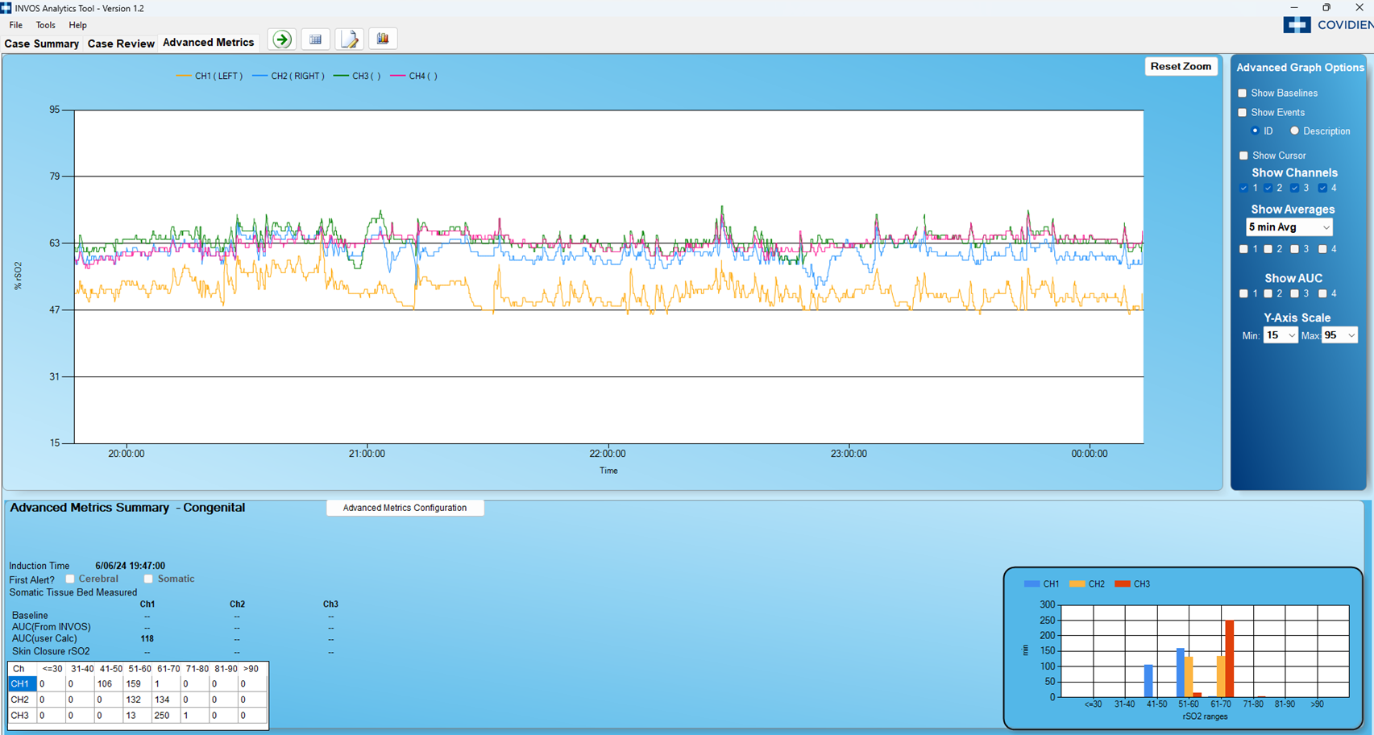This screenshot has width=1374, height=735.
Task: Select the Advanced Metrics tab
Action: coord(208,43)
